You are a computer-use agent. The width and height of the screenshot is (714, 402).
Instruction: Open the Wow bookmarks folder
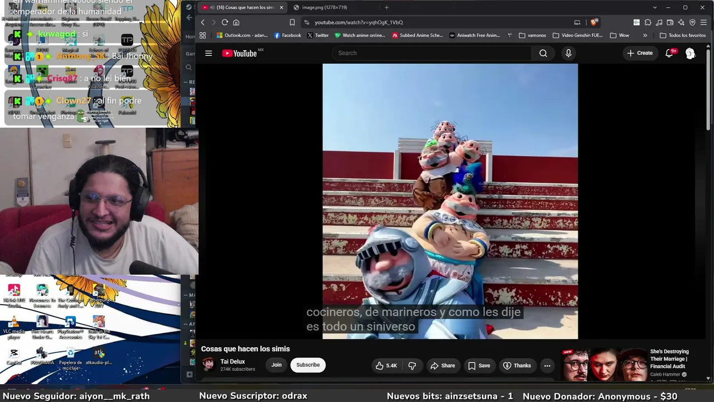(x=620, y=35)
